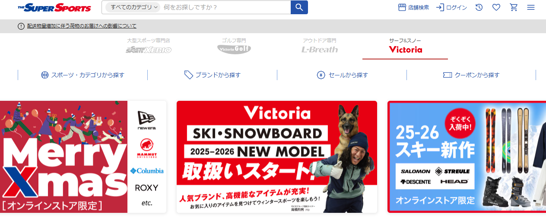The image size is (546, 218).
Task: Expand the すべてのカテゴリ category dropdown
Action: 133,7
